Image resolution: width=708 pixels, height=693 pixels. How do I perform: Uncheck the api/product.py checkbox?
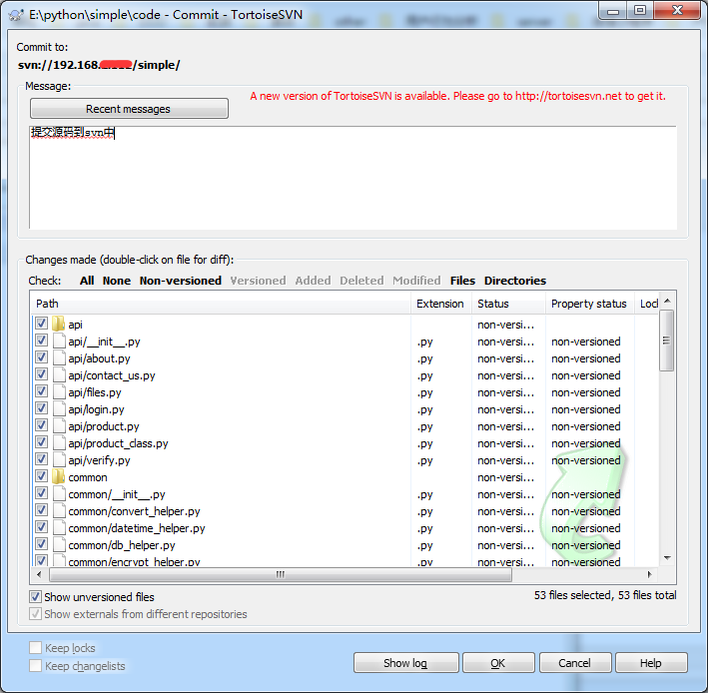click(x=41, y=425)
